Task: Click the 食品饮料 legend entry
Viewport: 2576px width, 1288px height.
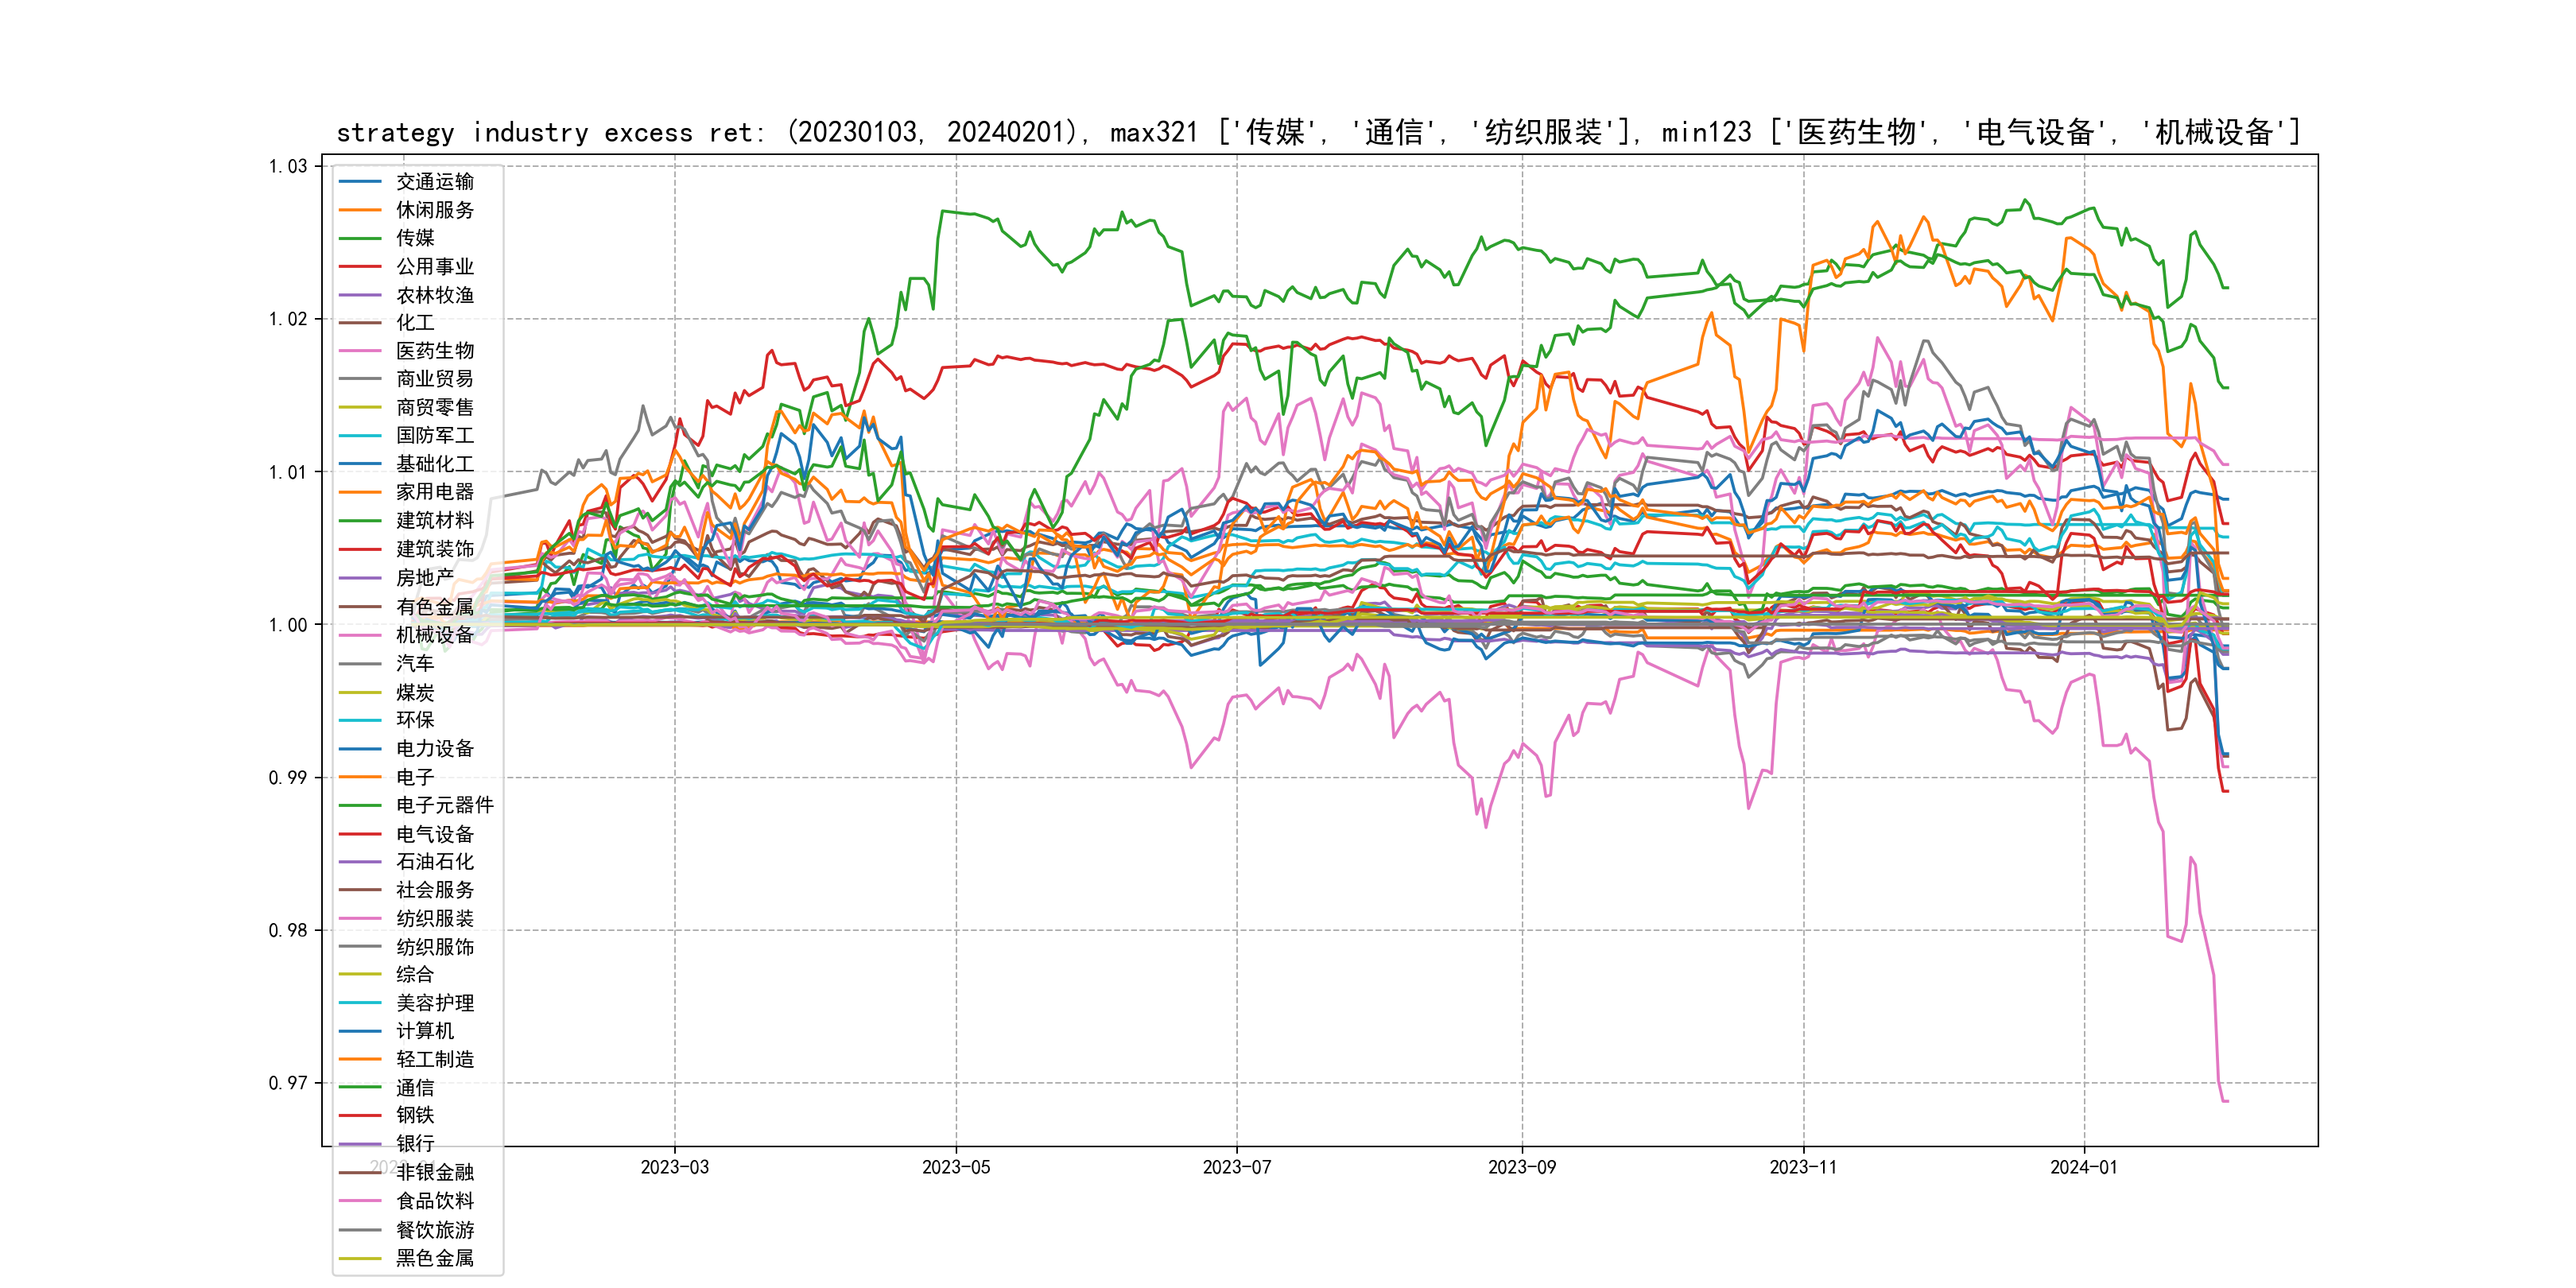Action: click(434, 1201)
